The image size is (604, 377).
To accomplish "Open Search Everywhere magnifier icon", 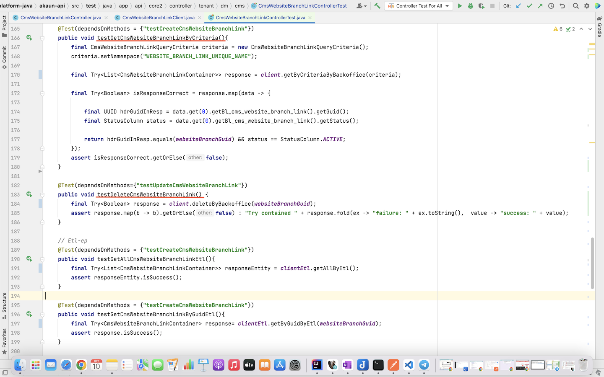I will [576, 6].
